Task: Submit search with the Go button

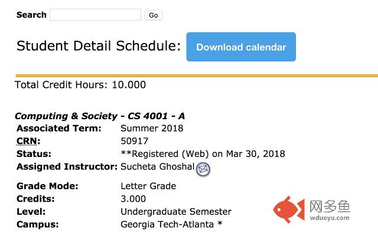Action: 154,15
